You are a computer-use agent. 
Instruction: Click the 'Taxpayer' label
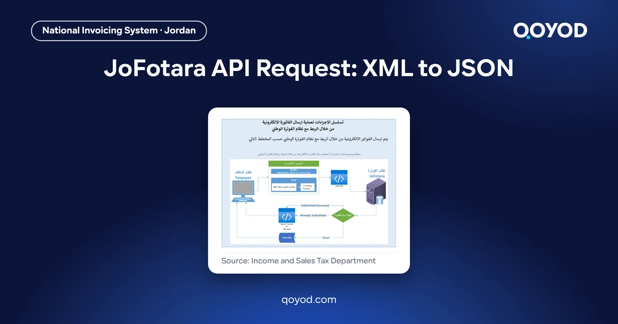point(243,177)
